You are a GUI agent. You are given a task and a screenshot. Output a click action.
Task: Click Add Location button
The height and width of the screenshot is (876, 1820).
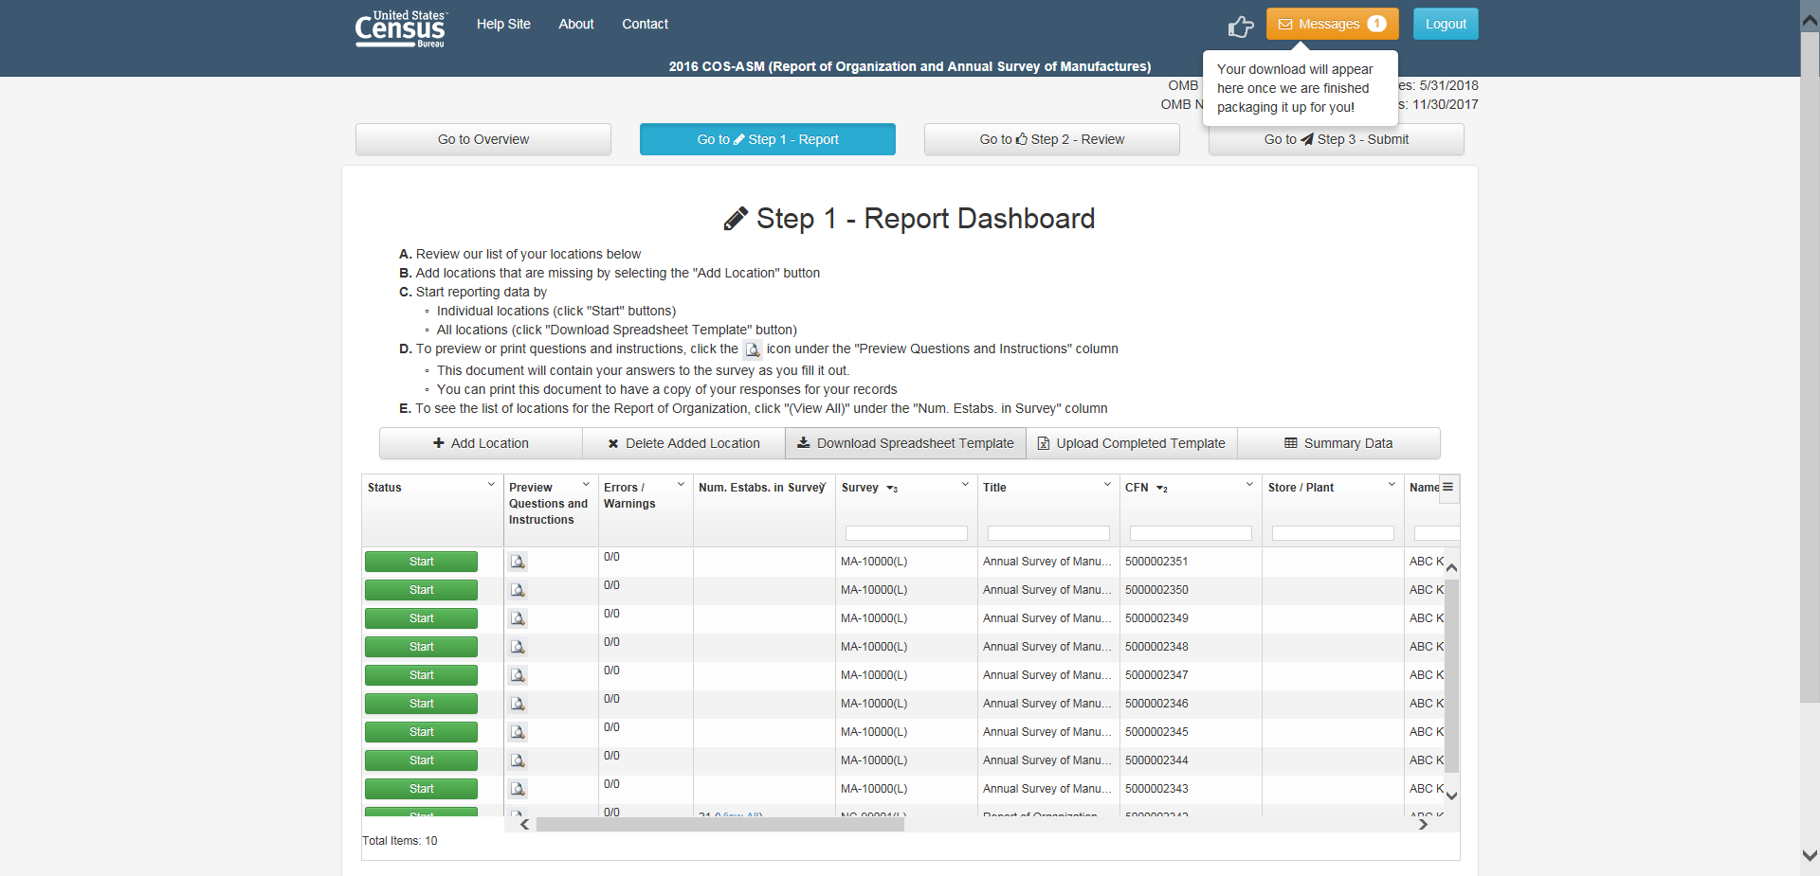click(x=481, y=443)
